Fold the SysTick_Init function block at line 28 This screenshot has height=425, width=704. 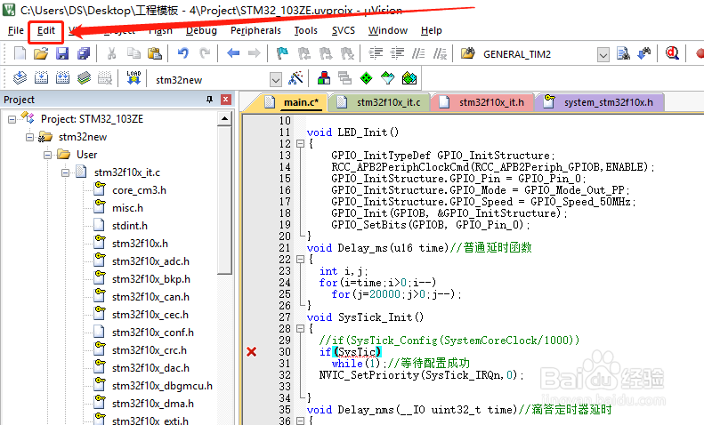coord(300,329)
